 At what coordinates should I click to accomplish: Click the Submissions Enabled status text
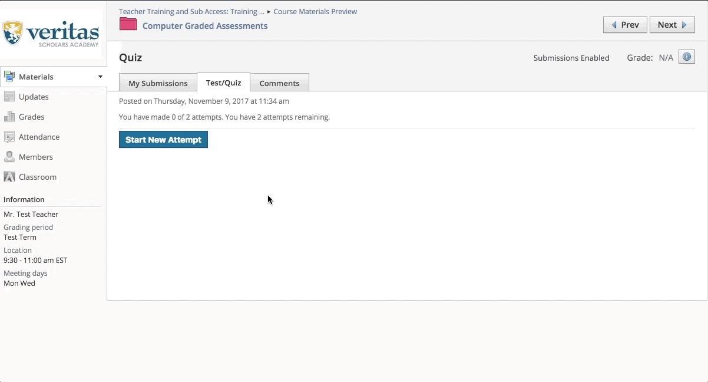(571, 58)
